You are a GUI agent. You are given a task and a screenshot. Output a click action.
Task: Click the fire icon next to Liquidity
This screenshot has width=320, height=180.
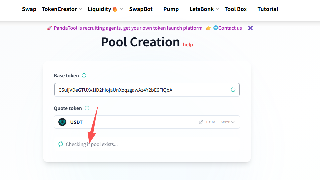(115, 9)
